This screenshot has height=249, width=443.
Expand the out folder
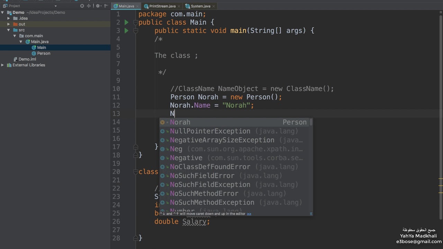click(9, 24)
